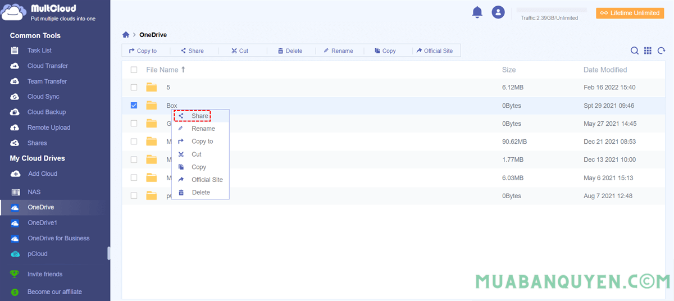Click the Copy toolbar button
Viewport: 674px width, 301px height.
(385, 51)
